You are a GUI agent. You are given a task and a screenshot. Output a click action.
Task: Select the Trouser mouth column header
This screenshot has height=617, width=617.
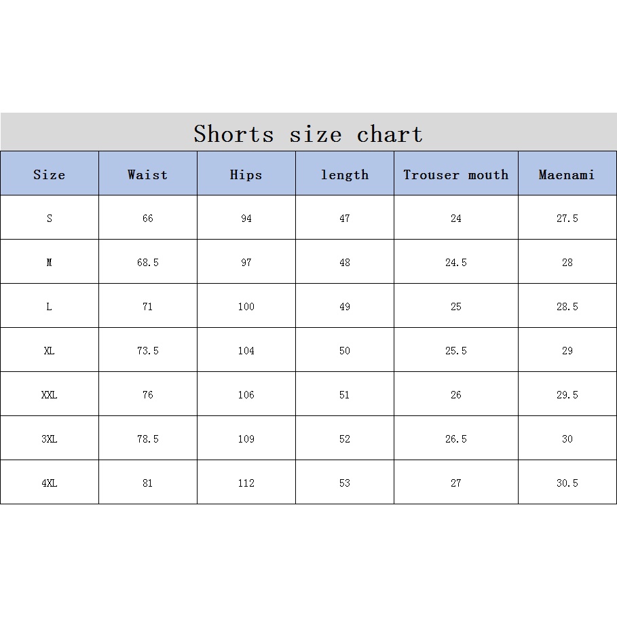click(455, 174)
